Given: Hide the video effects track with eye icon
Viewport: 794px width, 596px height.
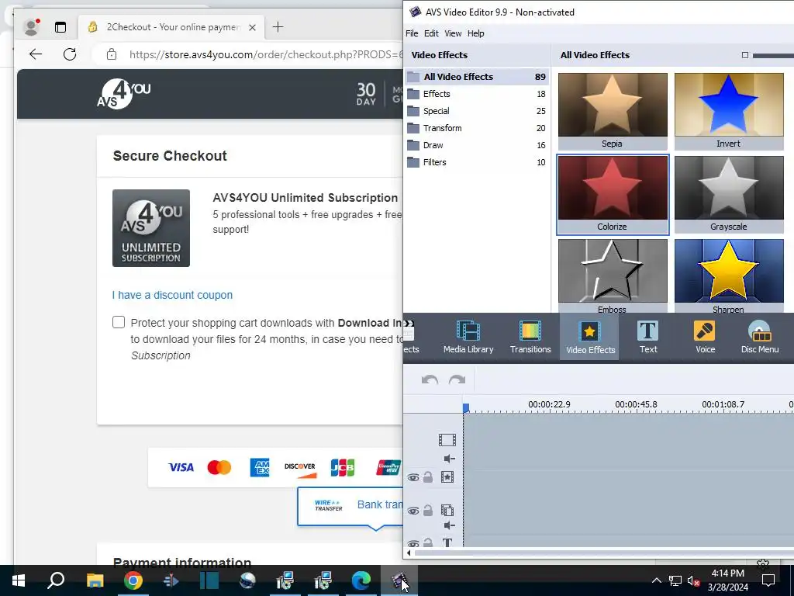Looking at the screenshot, I should [413, 477].
